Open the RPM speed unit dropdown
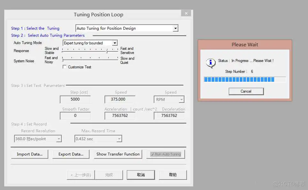This screenshot has width=308, height=190. (181, 99)
